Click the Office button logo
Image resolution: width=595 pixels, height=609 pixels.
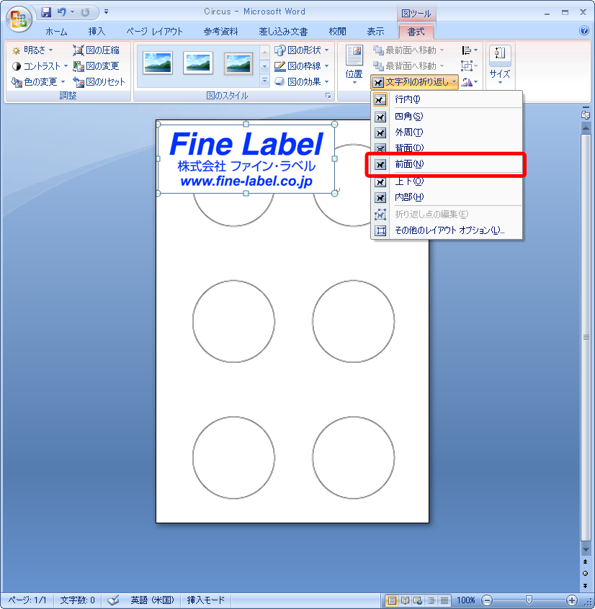pos(19,19)
